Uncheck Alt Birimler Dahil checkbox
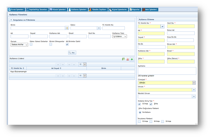 coord(67,44)
